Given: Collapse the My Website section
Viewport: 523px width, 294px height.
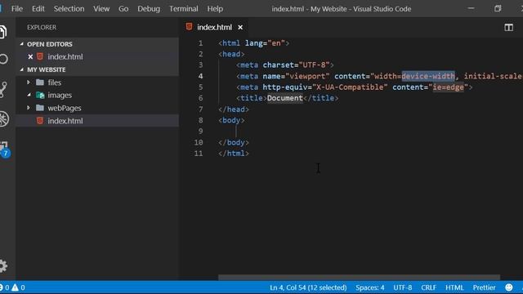Looking at the screenshot, I should 22,69.
